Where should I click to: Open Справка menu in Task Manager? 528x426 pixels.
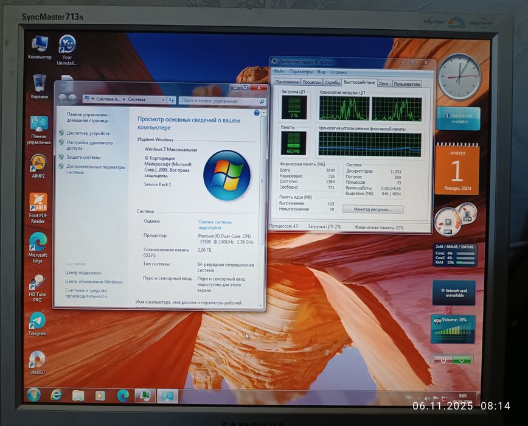338,72
